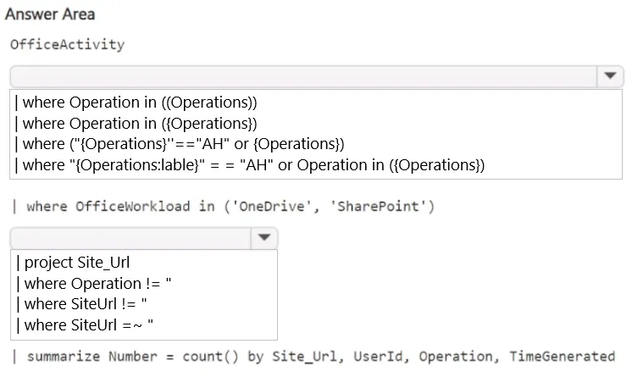
Task: Choose 'where Operation in ({Operations})' option
Action: coord(136,124)
